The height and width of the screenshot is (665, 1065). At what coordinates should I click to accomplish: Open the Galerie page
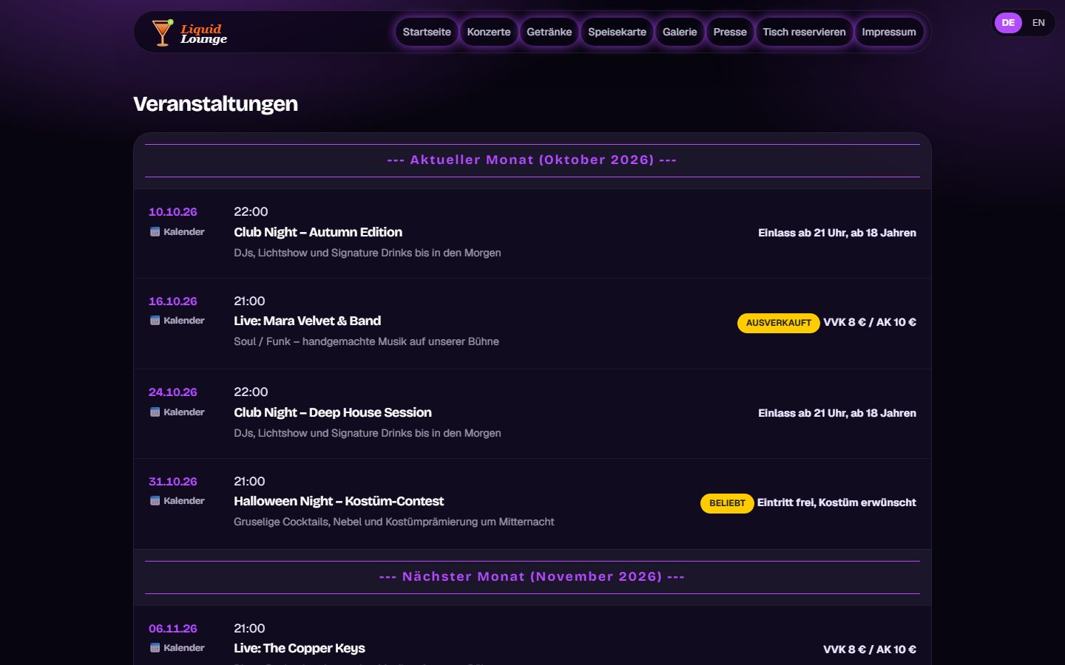(680, 32)
